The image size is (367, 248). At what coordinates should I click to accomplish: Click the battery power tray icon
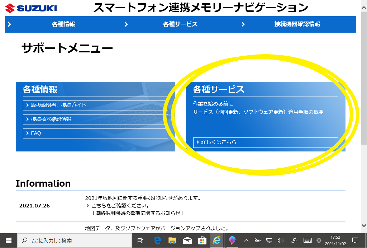[257, 240]
